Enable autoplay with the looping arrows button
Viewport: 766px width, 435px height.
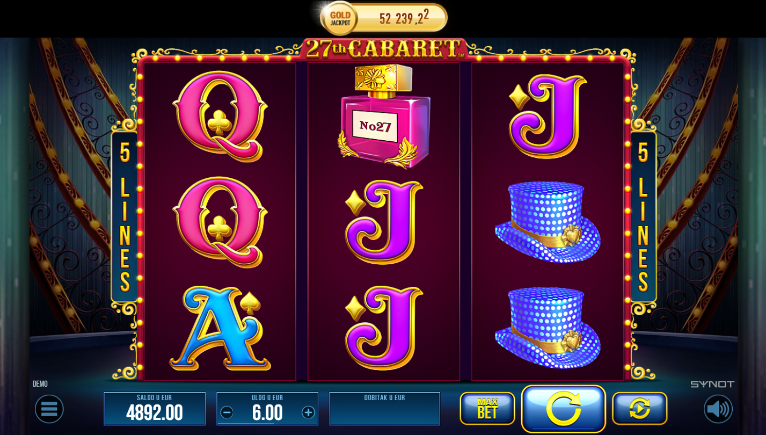click(640, 409)
